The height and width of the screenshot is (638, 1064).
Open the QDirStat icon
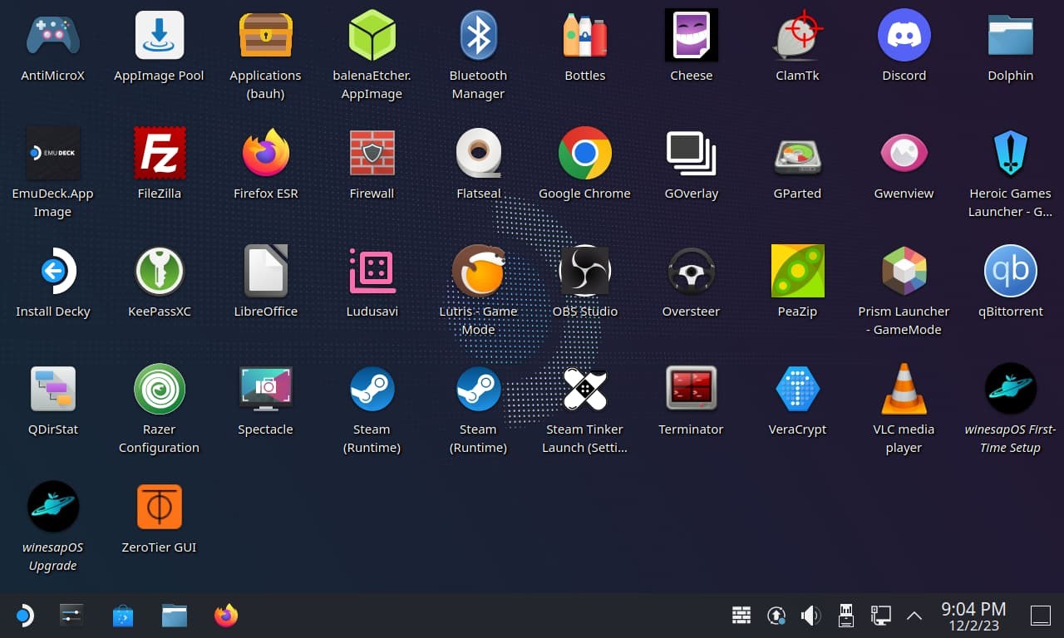(x=53, y=390)
